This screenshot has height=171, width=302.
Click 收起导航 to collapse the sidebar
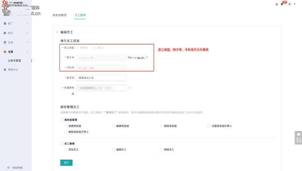coord(15,167)
